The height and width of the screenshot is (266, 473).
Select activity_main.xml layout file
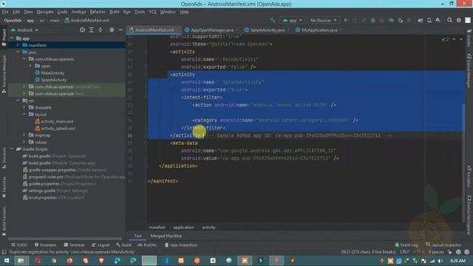(x=57, y=121)
